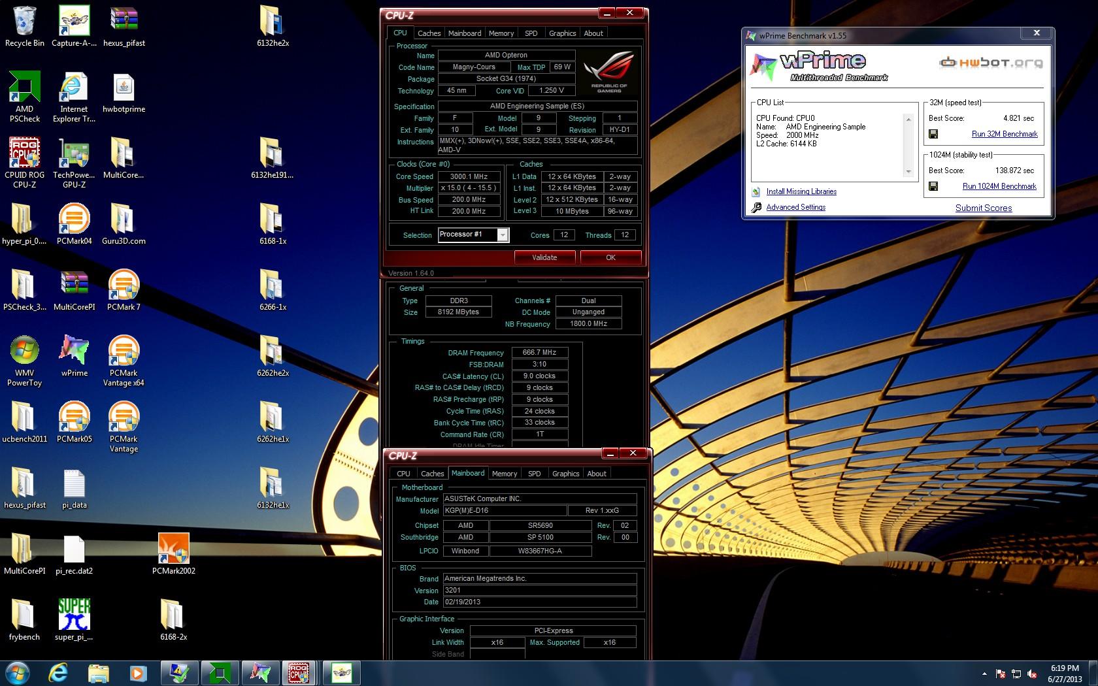Open the Recycle Bin desktop icon
1098x686 pixels.
24,26
